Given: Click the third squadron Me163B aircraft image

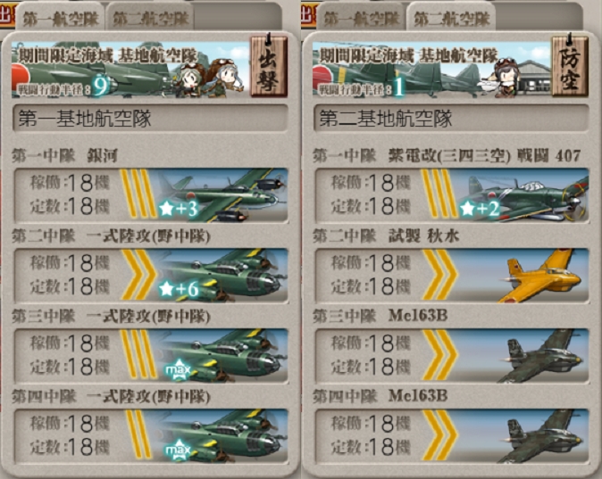Looking at the screenshot, I should pyautogui.click(x=543, y=356).
